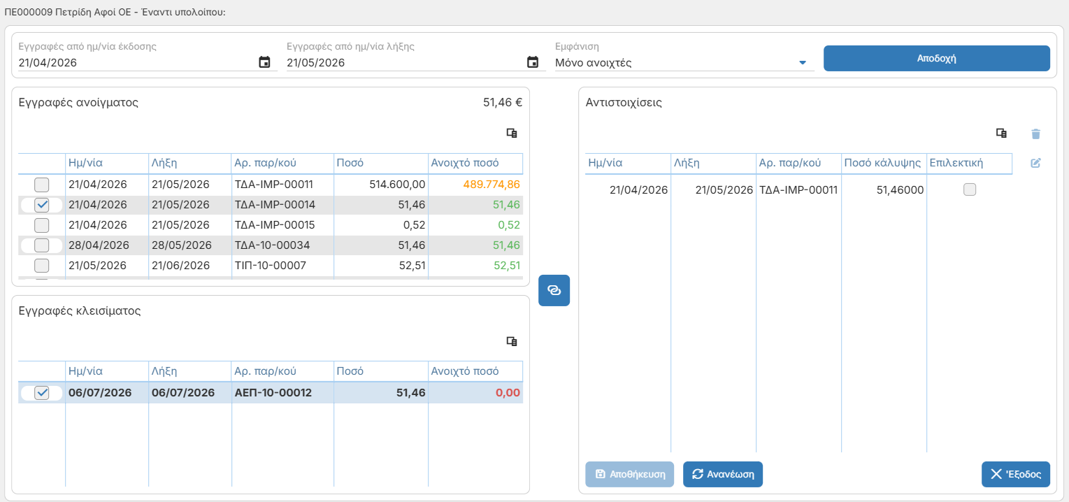Screen dimensions: 1069x502
Task: Click the link/match entries icon button
Action: pos(554,291)
